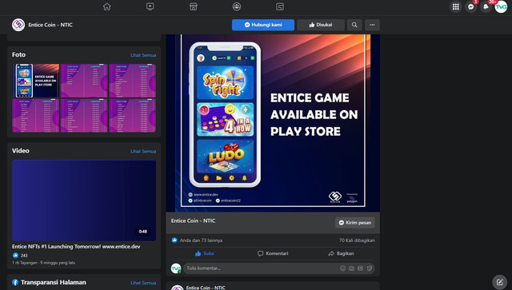Click the Tulis komentar input field
This screenshot has width=512, height=290.
click(x=262, y=268)
